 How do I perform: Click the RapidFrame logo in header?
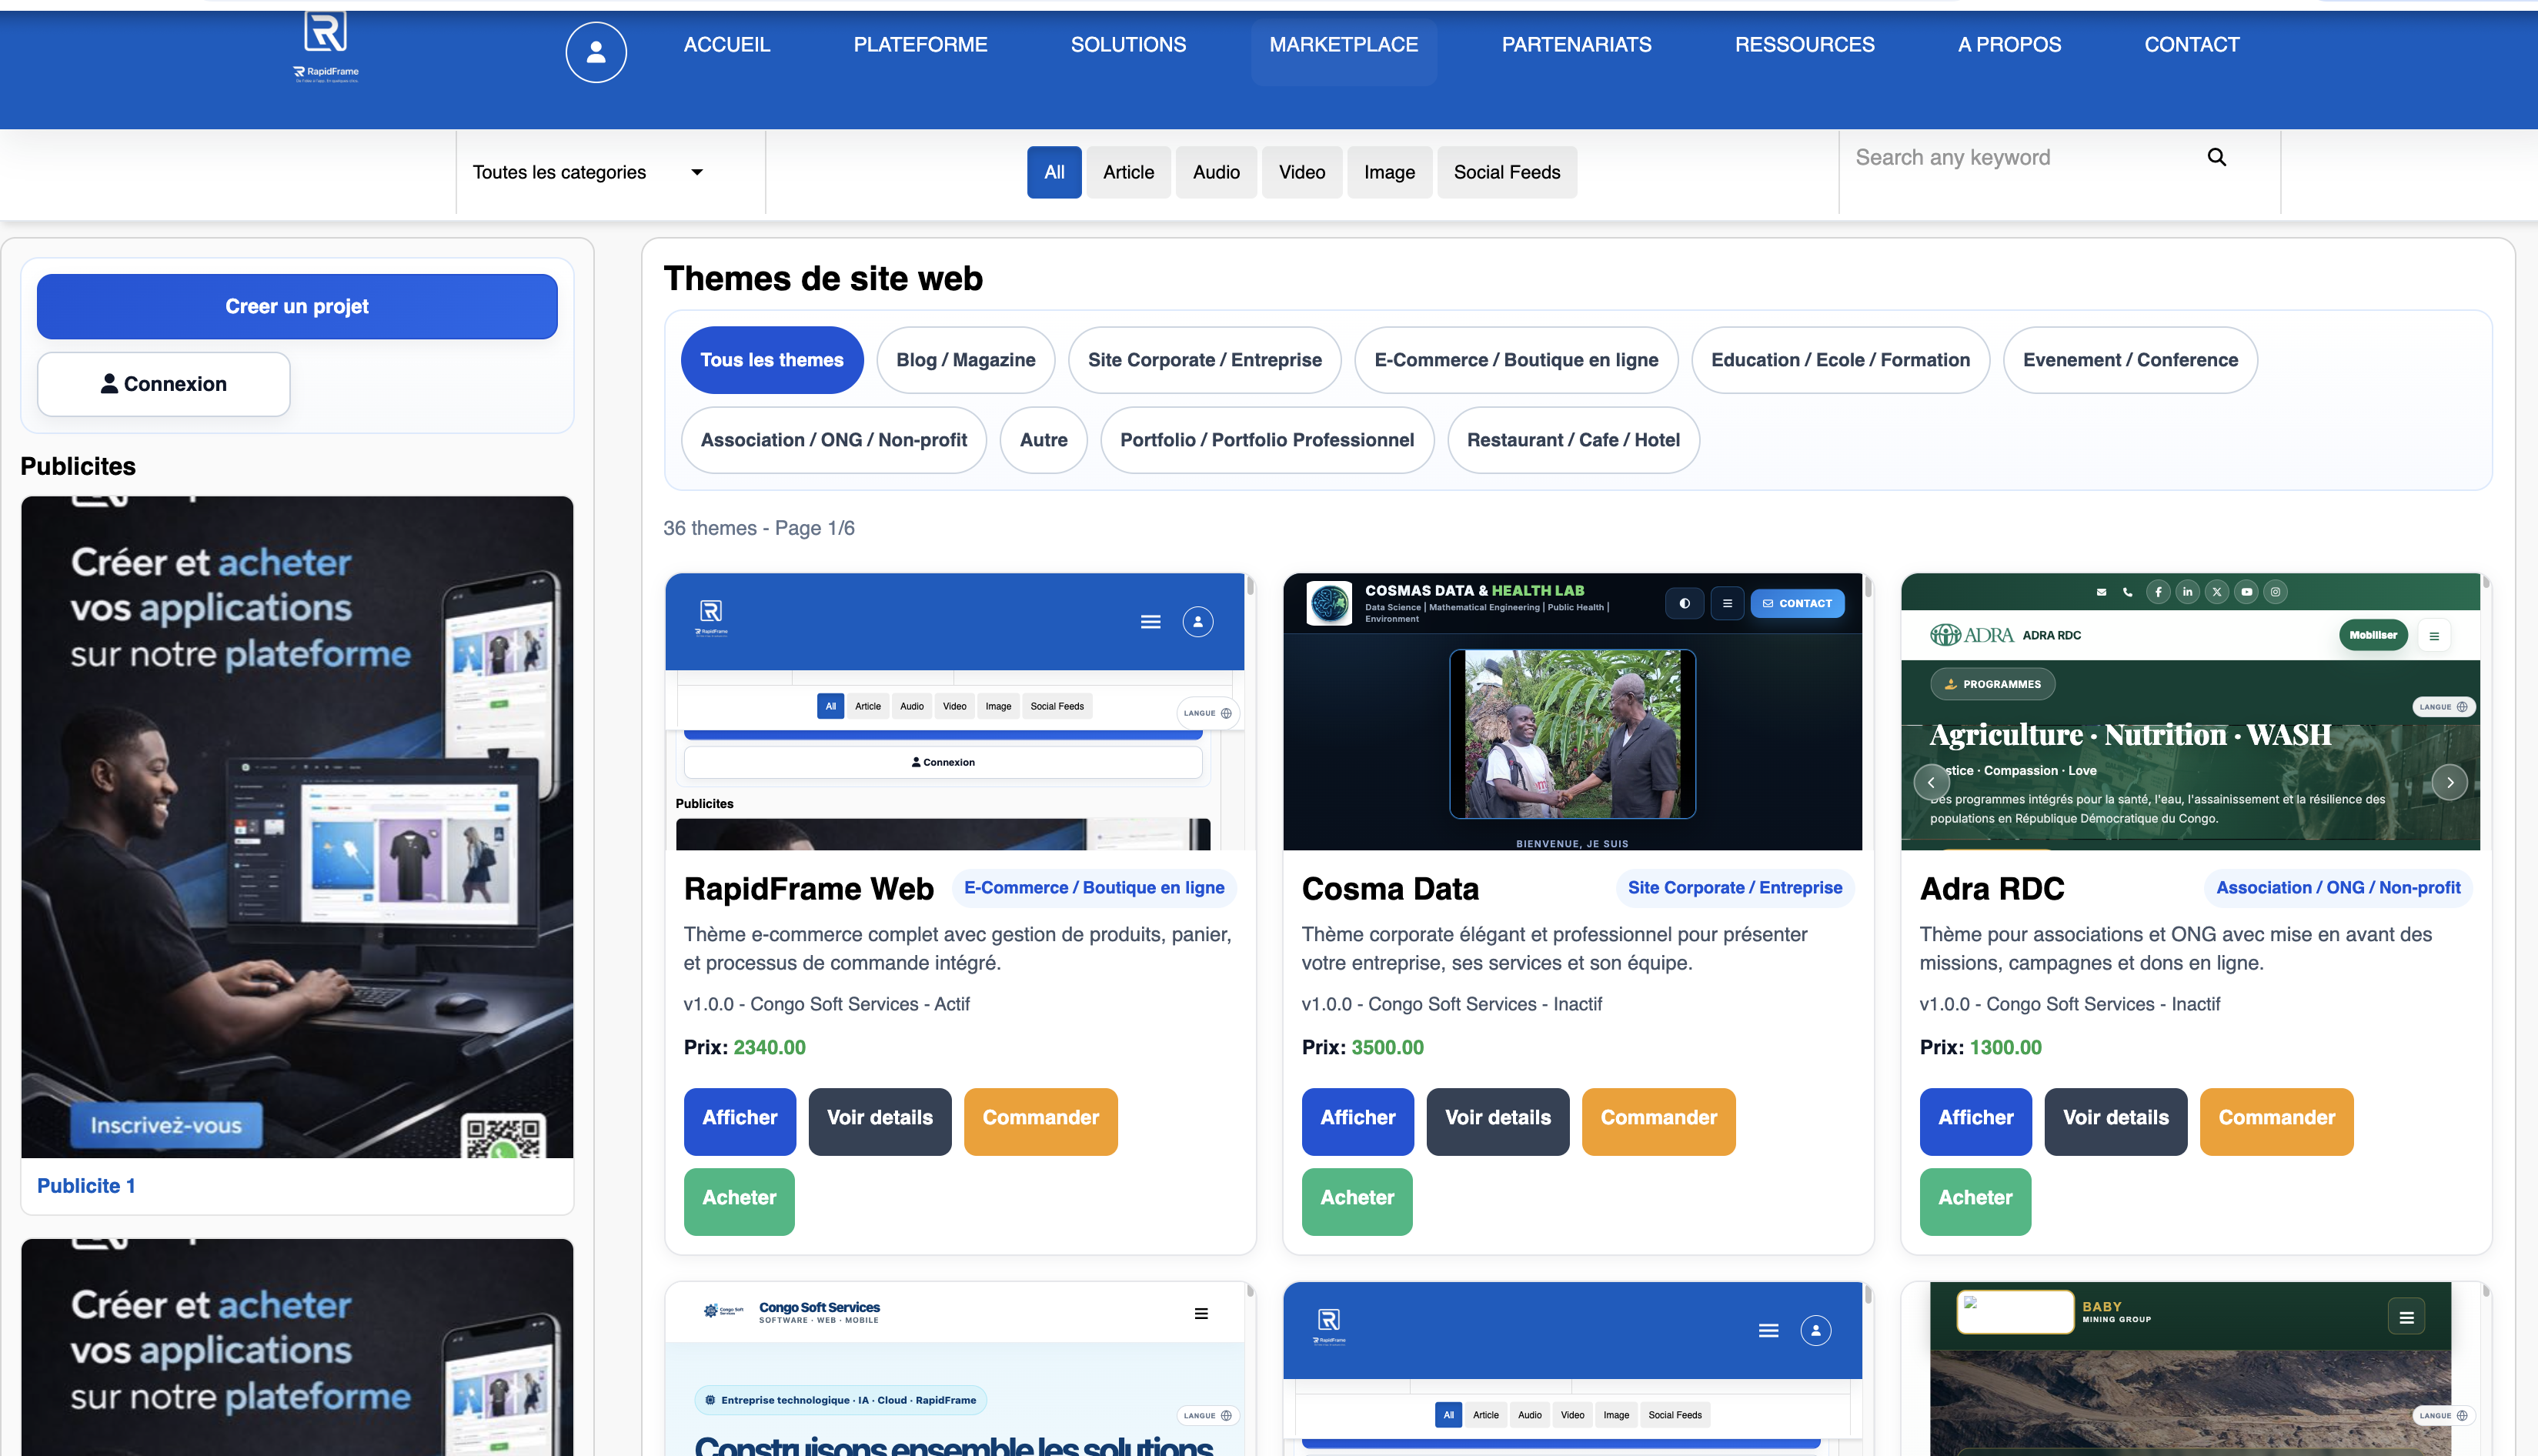pyautogui.click(x=326, y=47)
